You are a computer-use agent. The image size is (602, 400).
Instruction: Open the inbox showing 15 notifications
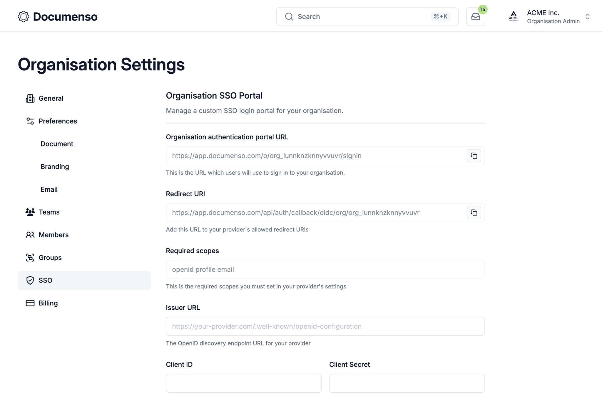coord(475,16)
